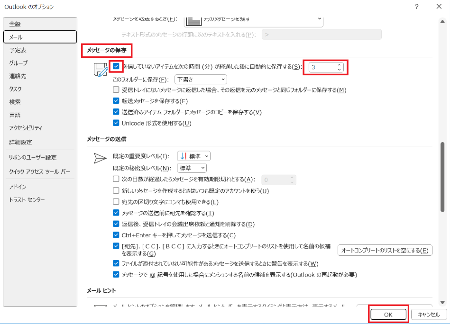Open 連絡先 options category
This screenshot has height=324, width=450.
40,76
